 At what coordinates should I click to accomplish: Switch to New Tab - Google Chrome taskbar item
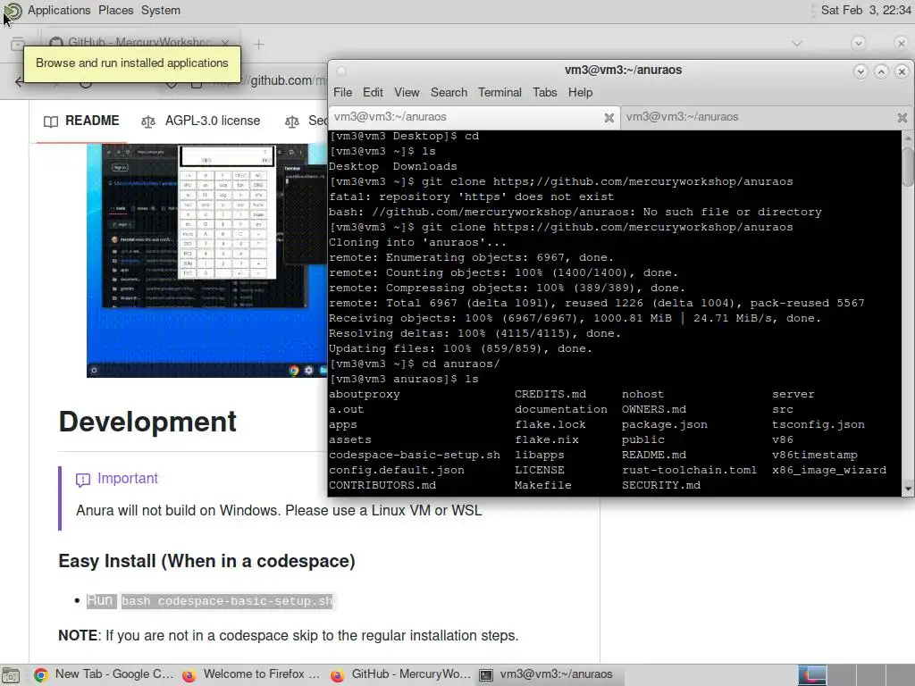(x=104, y=674)
